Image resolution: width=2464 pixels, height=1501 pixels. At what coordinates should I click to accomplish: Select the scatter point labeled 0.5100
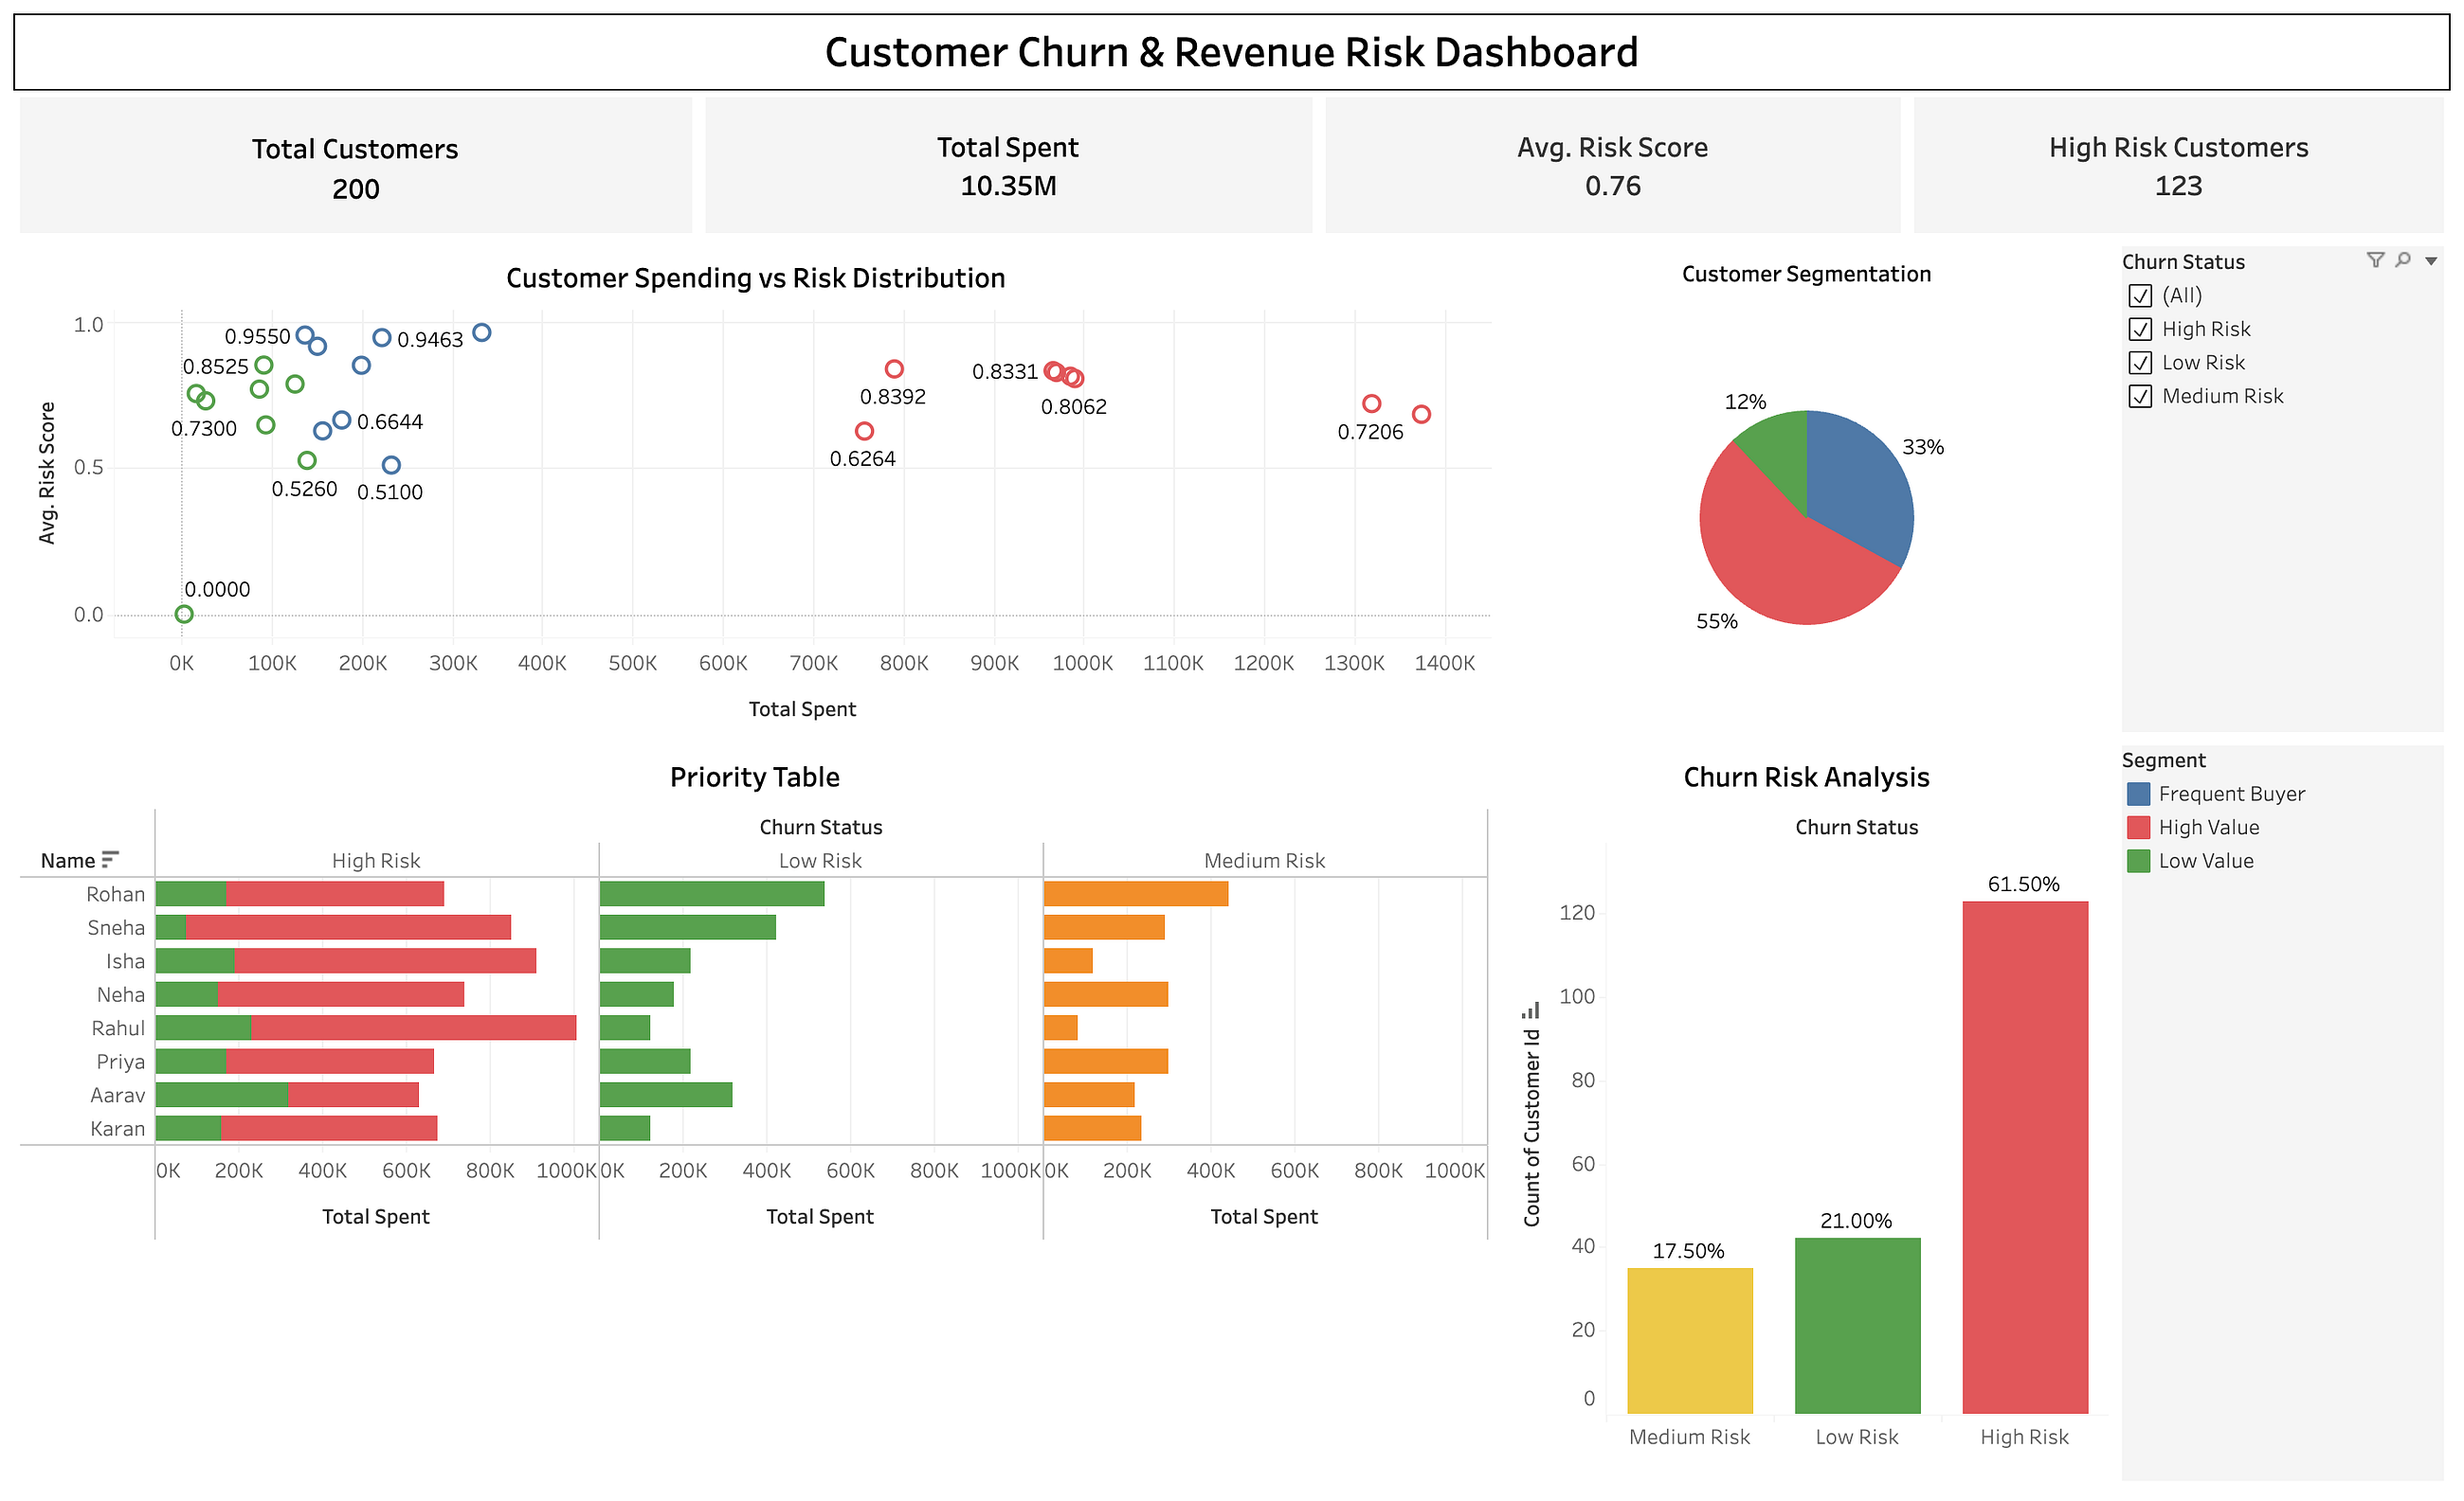391,466
